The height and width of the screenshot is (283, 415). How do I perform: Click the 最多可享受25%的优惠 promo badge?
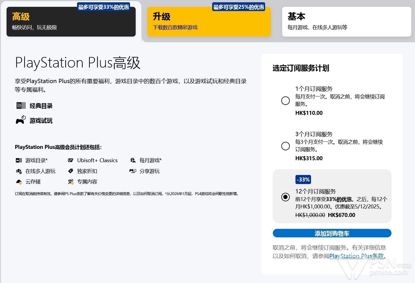pyautogui.click(x=239, y=7)
